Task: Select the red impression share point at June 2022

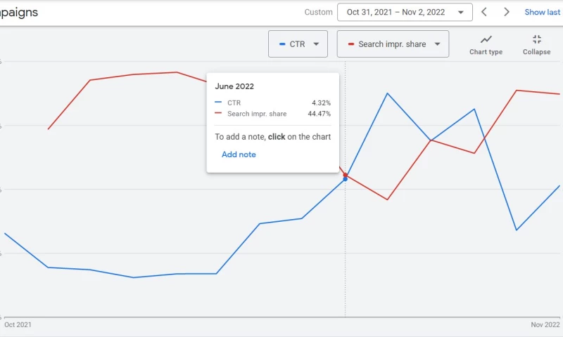Action: pos(345,174)
